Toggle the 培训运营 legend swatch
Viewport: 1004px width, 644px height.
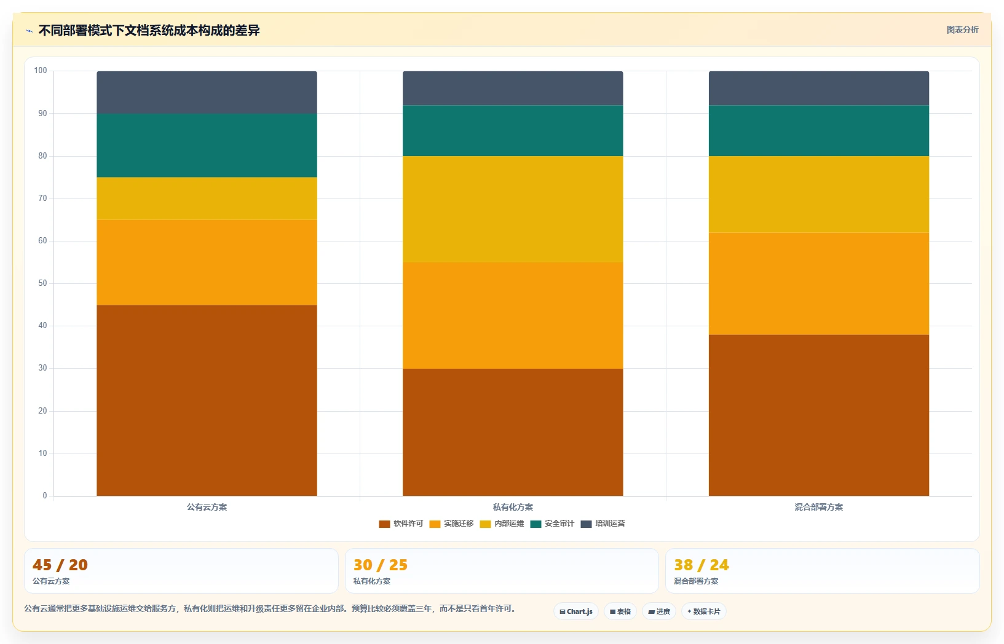[586, 524]
